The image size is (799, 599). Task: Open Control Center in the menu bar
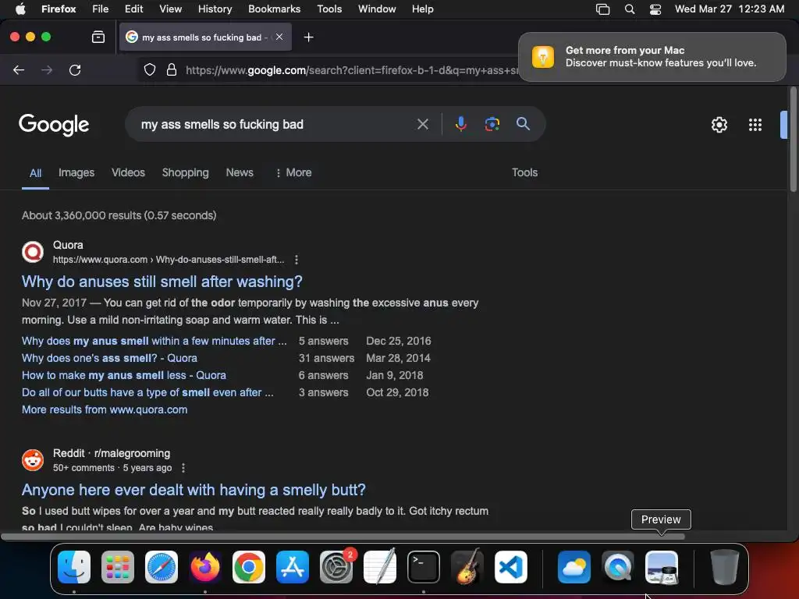pos(655,9)
